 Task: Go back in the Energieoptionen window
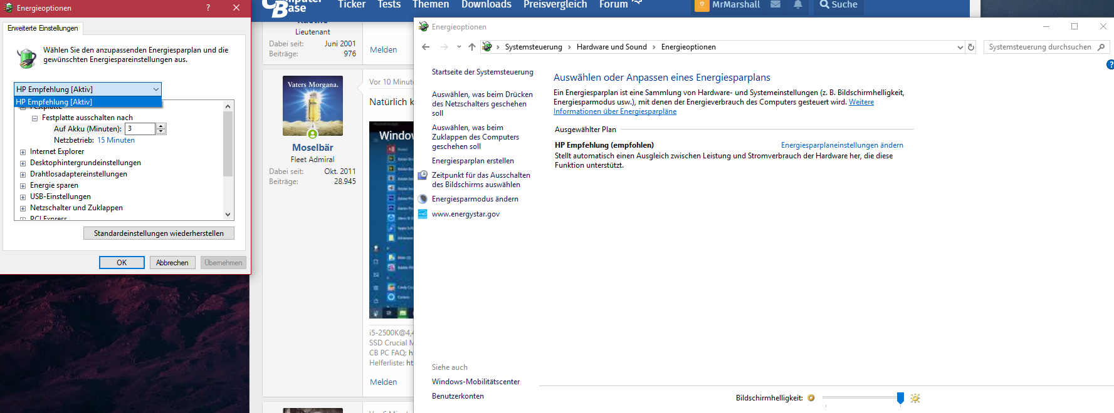[426, 47]
